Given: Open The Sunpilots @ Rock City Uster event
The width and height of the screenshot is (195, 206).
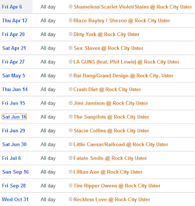Looking at the screenshot, I should 111,117.
